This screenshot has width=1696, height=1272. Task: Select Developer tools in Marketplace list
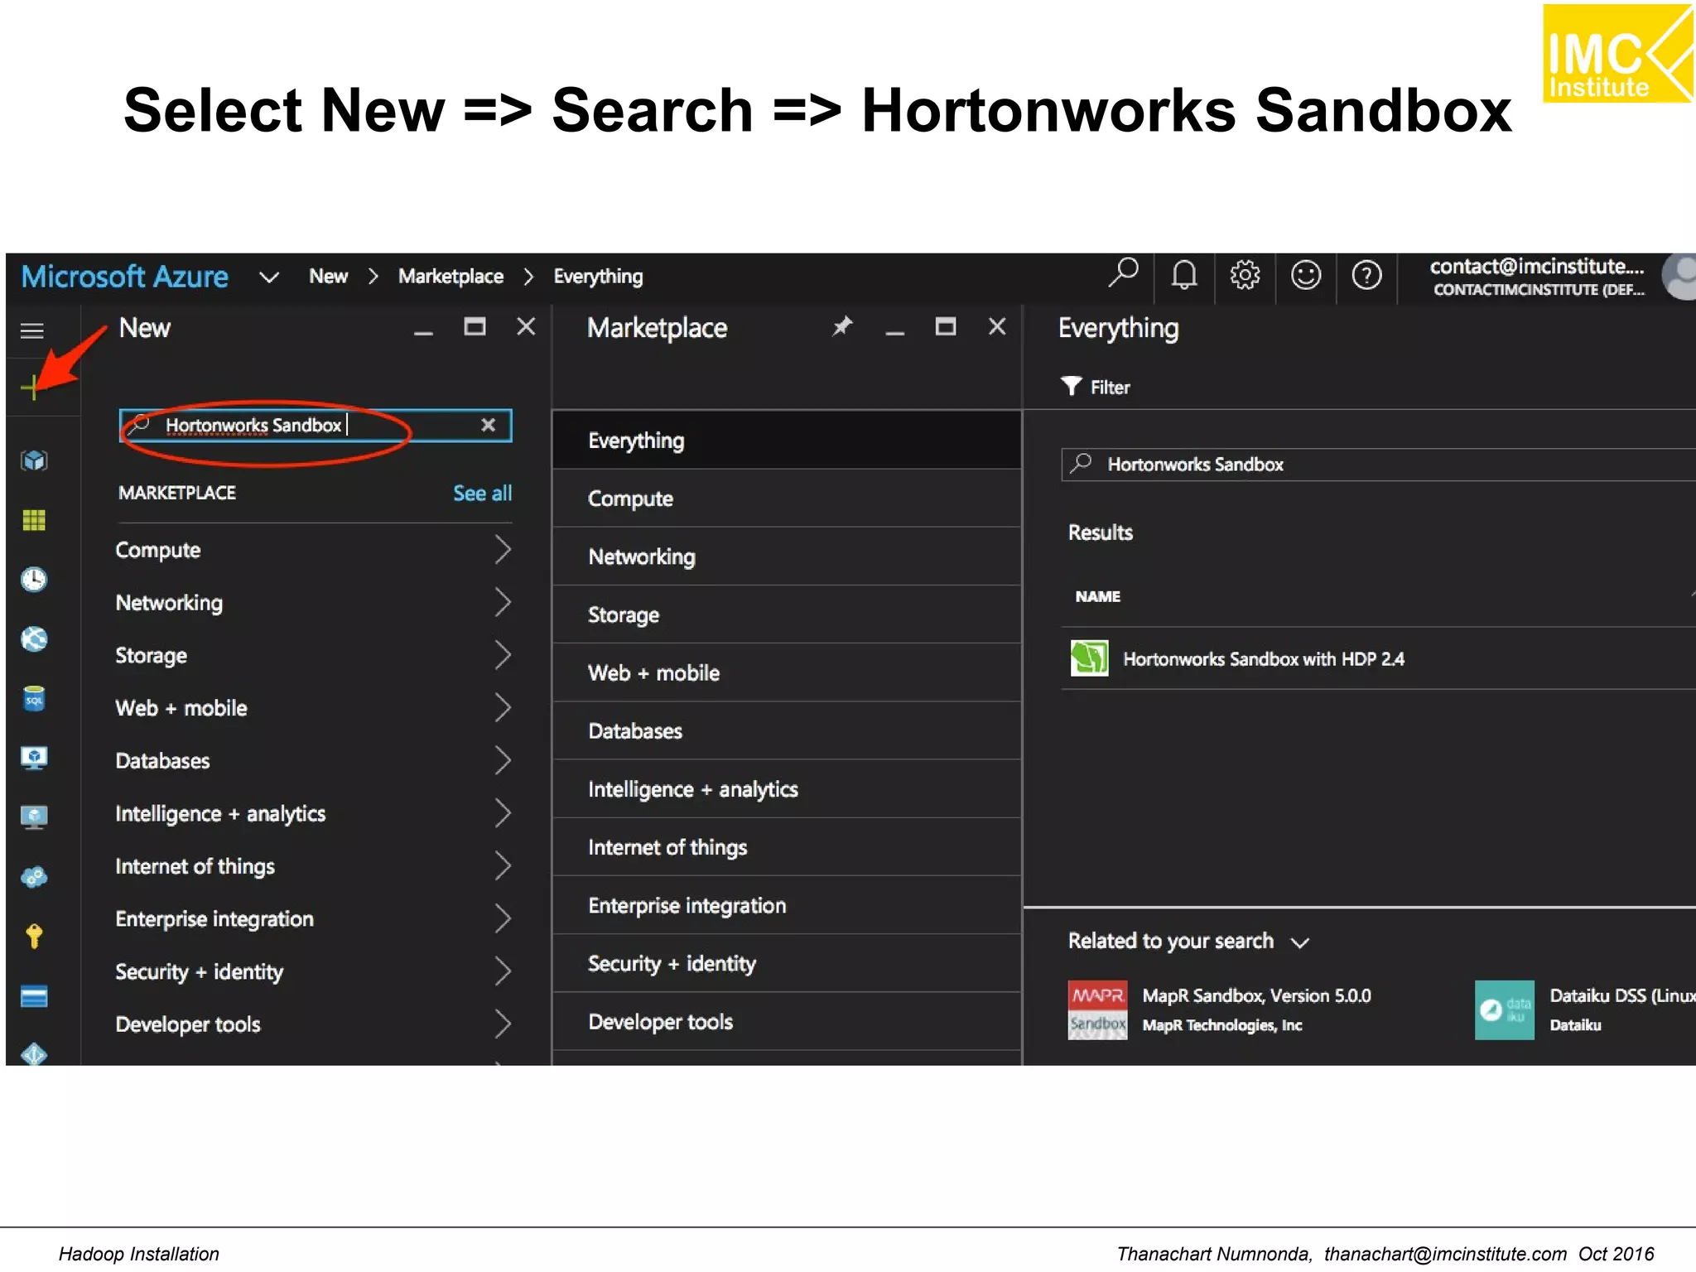click(x=787, y=1021)
